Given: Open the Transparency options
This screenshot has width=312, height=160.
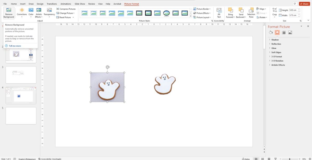Looking at the screenshot, I should tap(49, 12).
